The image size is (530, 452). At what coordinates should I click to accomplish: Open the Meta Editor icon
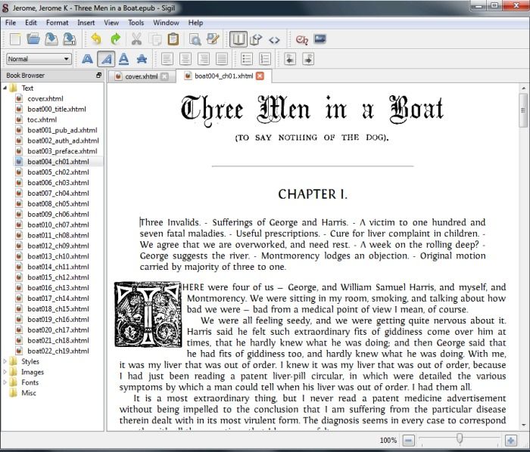coord(213,39)
